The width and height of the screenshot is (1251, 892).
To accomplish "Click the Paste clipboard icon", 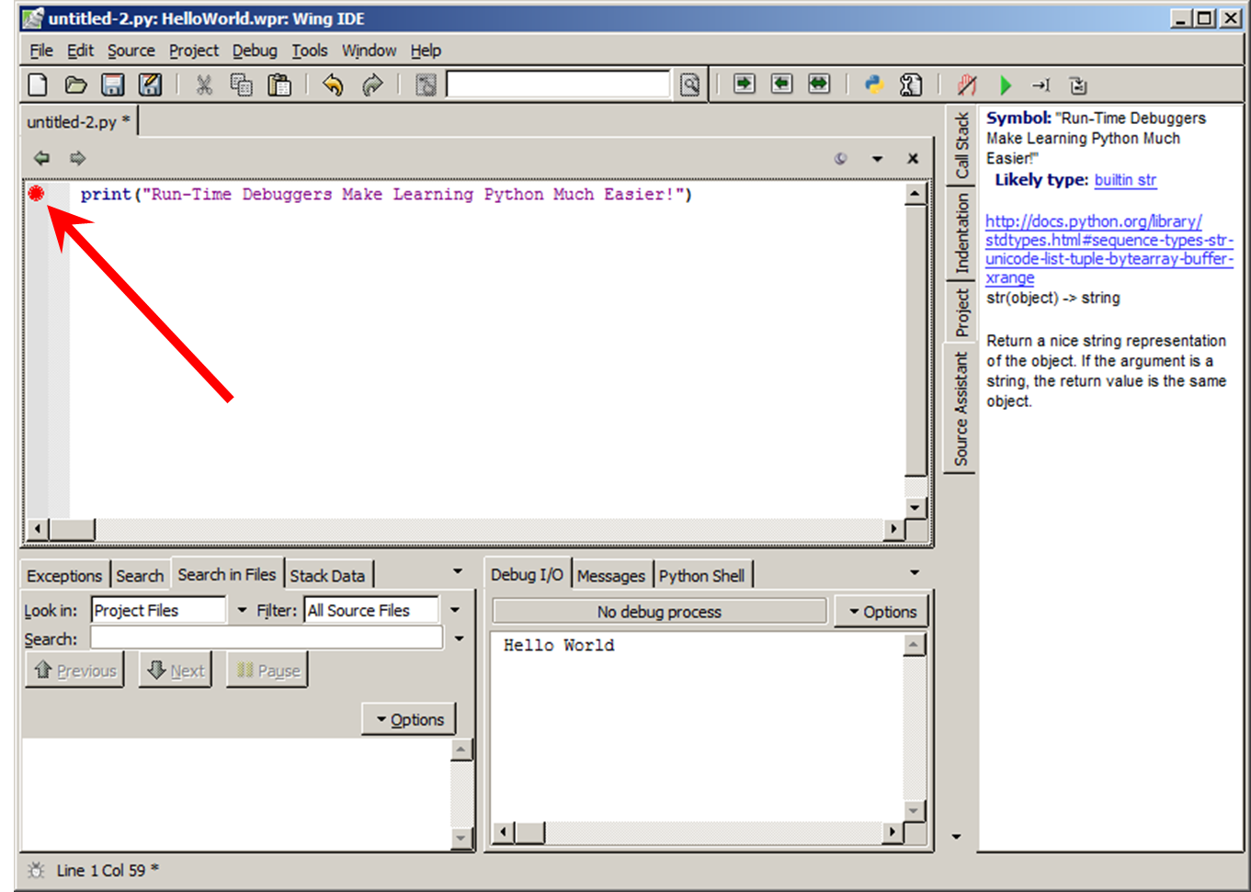I will point(279,85).
